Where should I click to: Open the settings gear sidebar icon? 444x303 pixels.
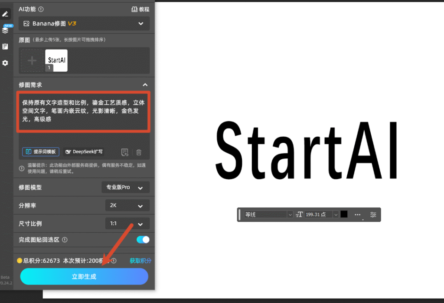[5, 63]
